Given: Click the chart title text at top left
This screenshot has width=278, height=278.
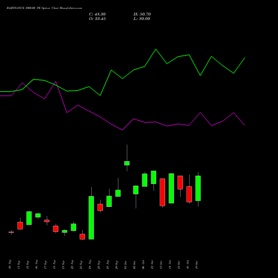Looking at the screenshot, I should click(44, 8).
